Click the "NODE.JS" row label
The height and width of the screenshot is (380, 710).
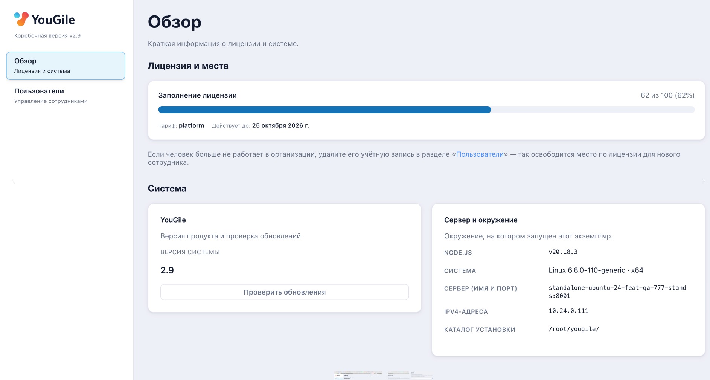pos(458,253)
